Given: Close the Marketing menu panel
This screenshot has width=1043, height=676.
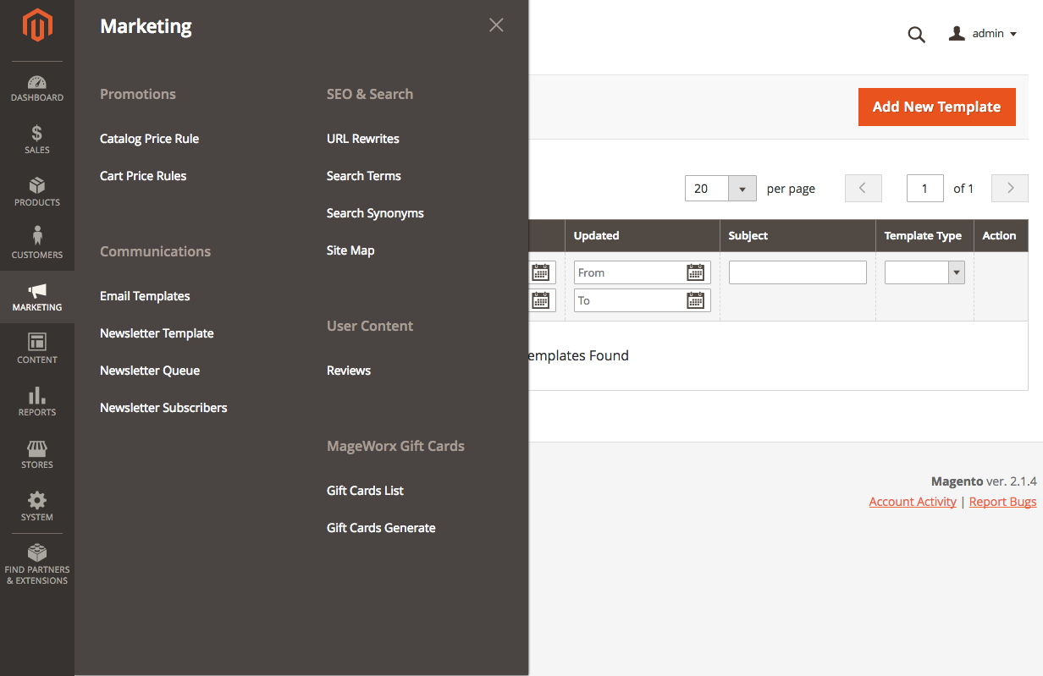Looking at the screenshot, I should [496, 25].
